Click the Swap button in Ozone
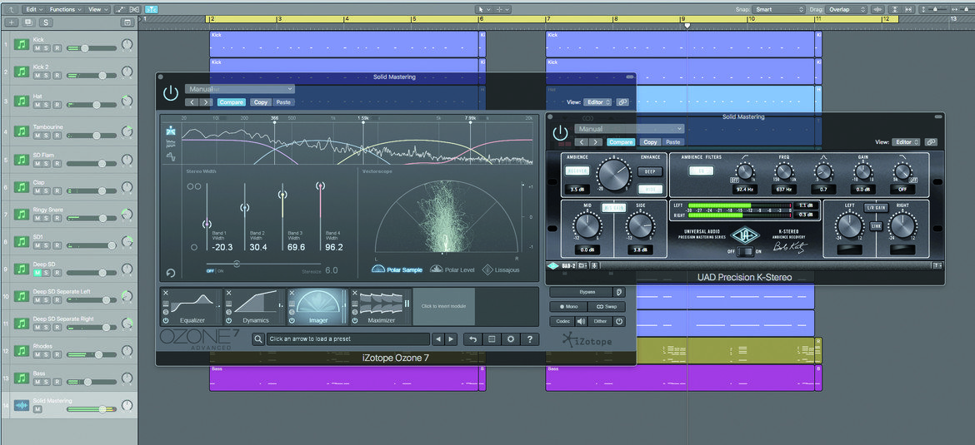The width and height of the screenshot is (975, 445). 607,307
